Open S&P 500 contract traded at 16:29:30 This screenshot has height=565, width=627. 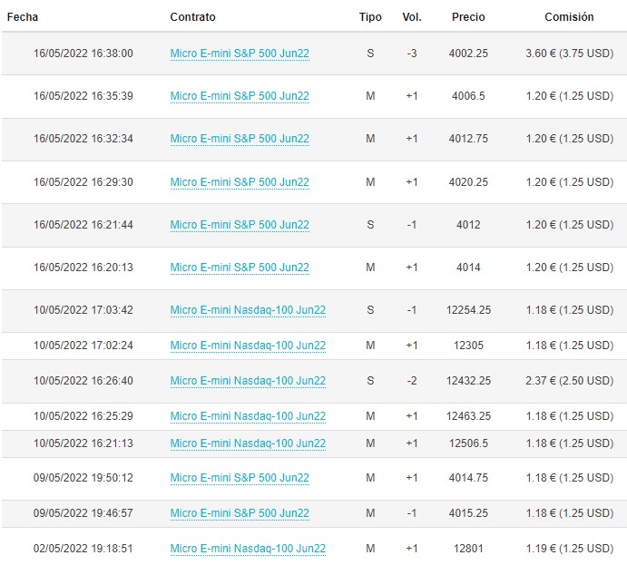pyautogui.click(x=240, y=182)
